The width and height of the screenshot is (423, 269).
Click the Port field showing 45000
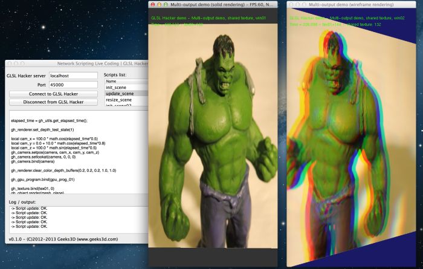point(73,85)
